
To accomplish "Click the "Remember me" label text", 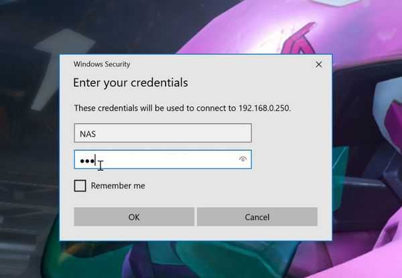I will coord(118,186).
